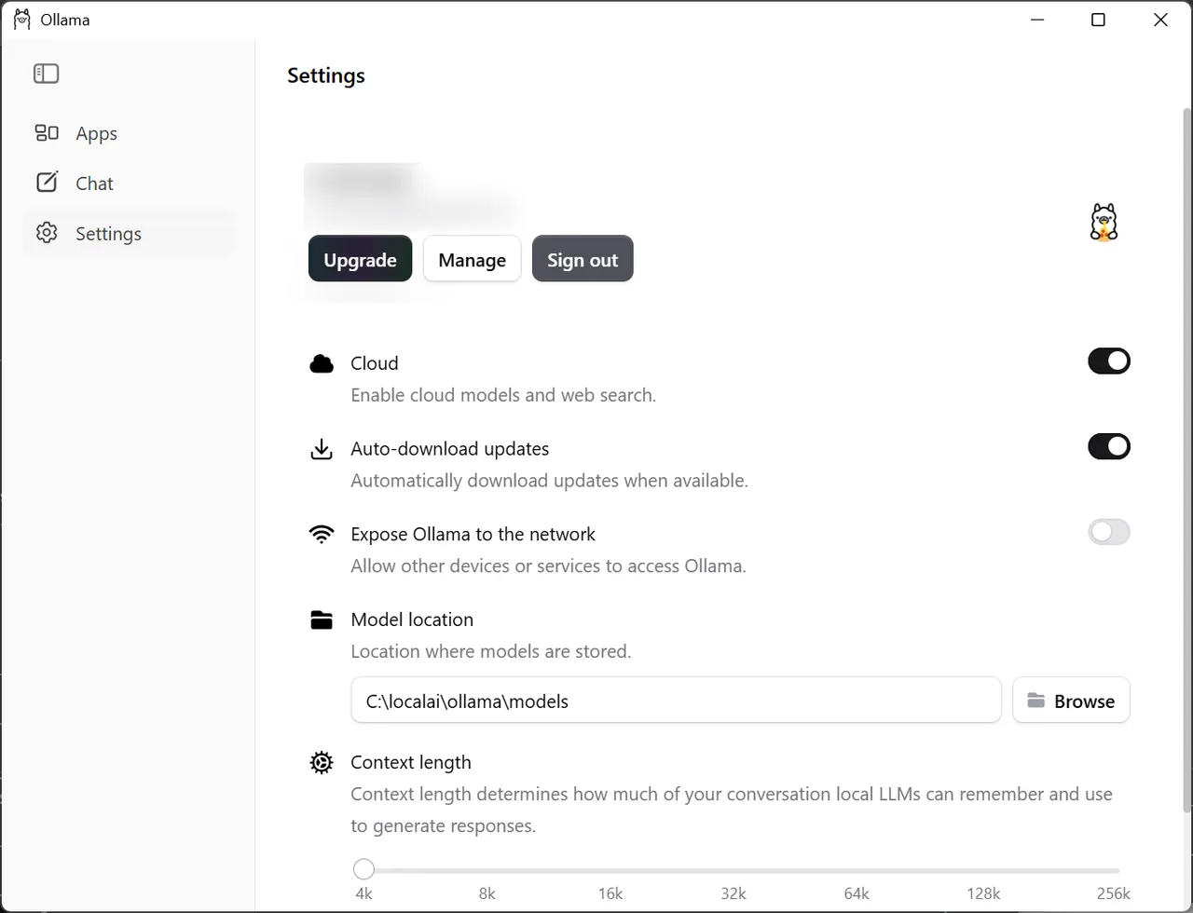This screenshot has height=913, width=1193.
Task: Browse for a model folder
Action: point(1071,701)
